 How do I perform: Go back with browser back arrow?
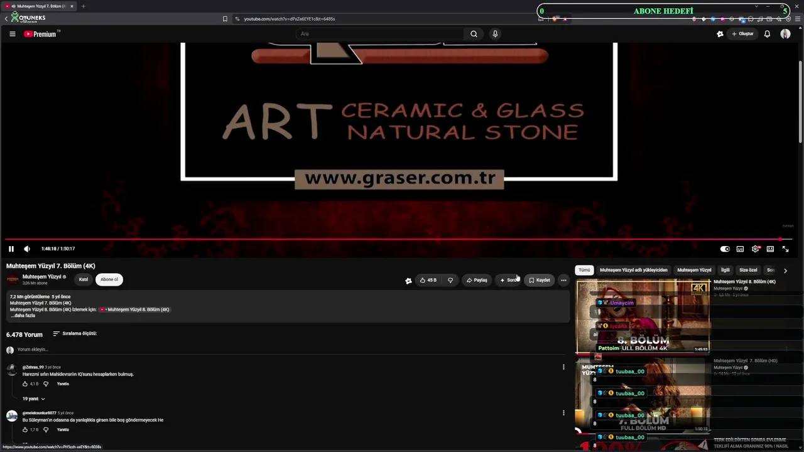6,19
